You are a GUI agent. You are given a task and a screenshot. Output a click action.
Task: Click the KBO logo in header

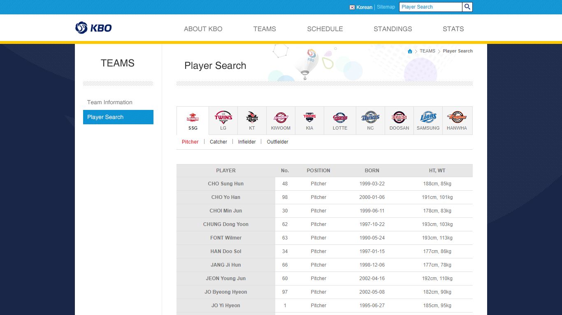(x=93, y=28)
